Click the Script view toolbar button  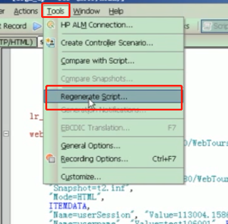point(215,26)
